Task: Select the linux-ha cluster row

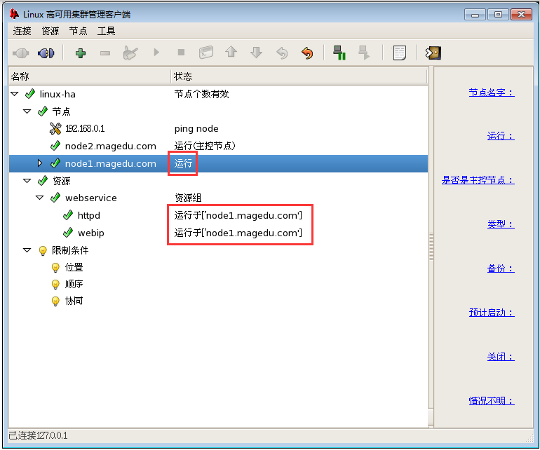Action: click(218, 94)
